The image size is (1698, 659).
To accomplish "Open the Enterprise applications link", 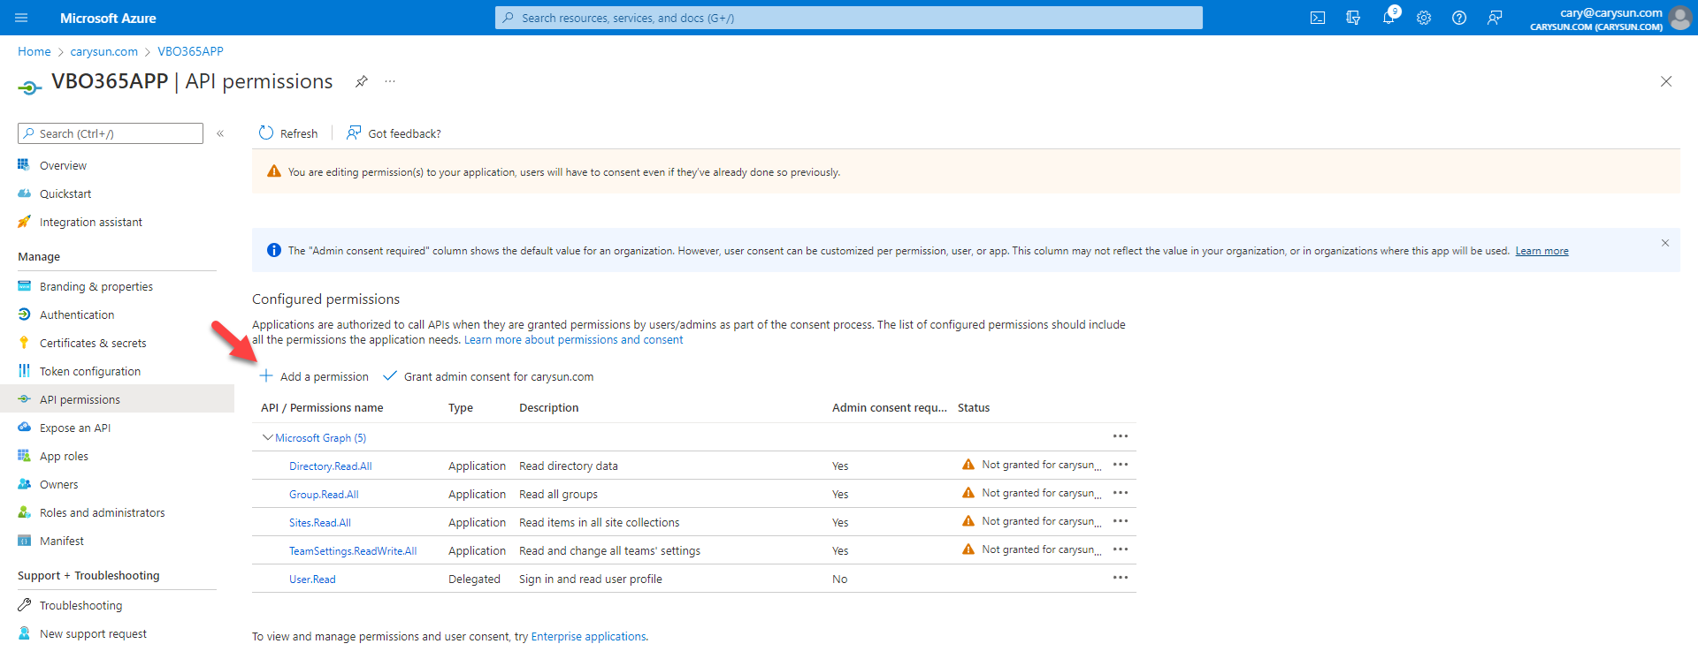I will [x=588, y=637].
